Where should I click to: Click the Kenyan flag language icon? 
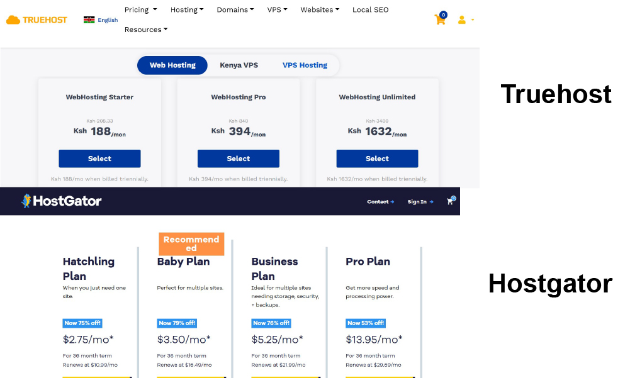click(x=89, y=19)
